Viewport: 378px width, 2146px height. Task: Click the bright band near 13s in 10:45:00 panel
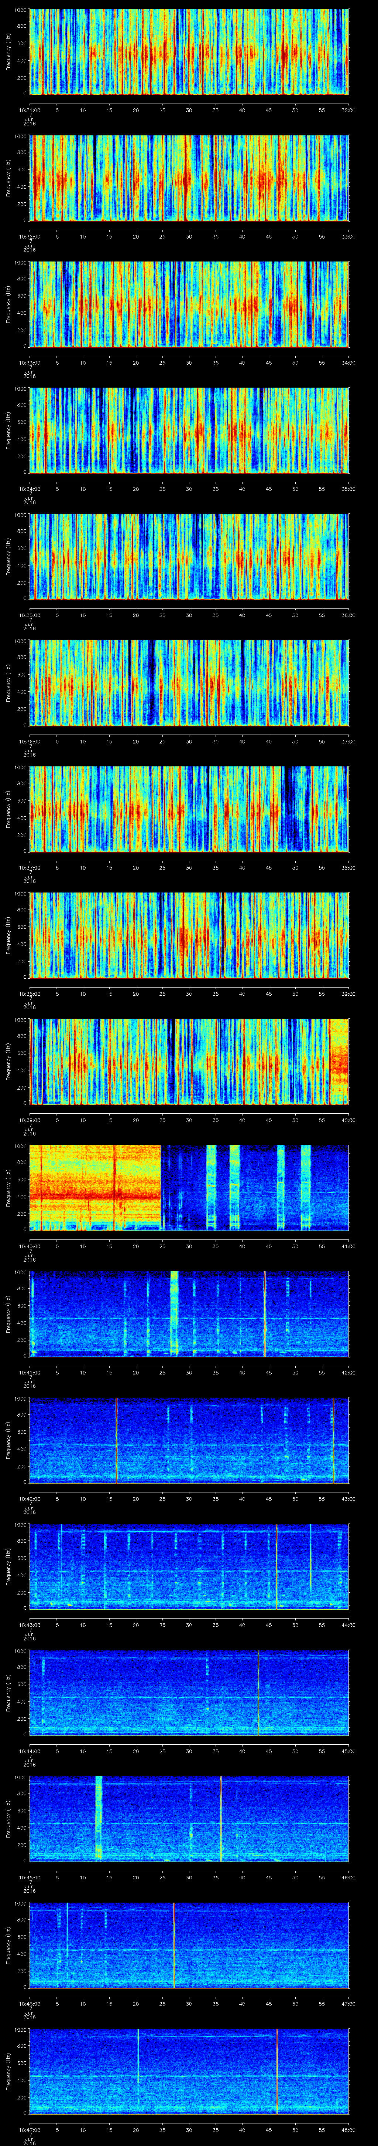pyautogui.click(x=99, y=1819)
